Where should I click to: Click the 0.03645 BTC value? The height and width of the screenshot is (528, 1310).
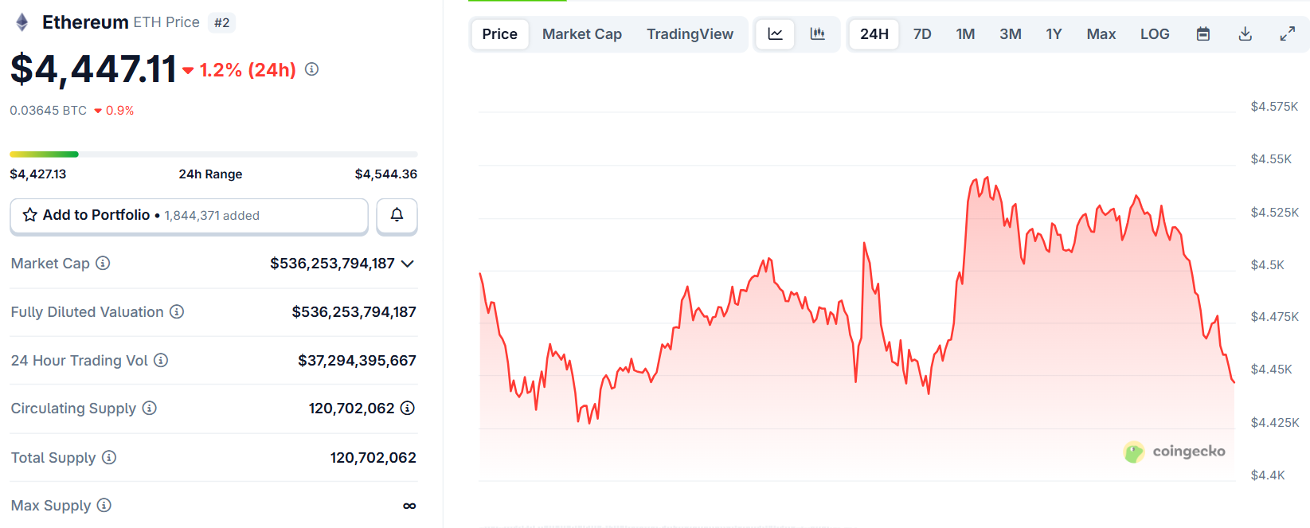[48, 111]
